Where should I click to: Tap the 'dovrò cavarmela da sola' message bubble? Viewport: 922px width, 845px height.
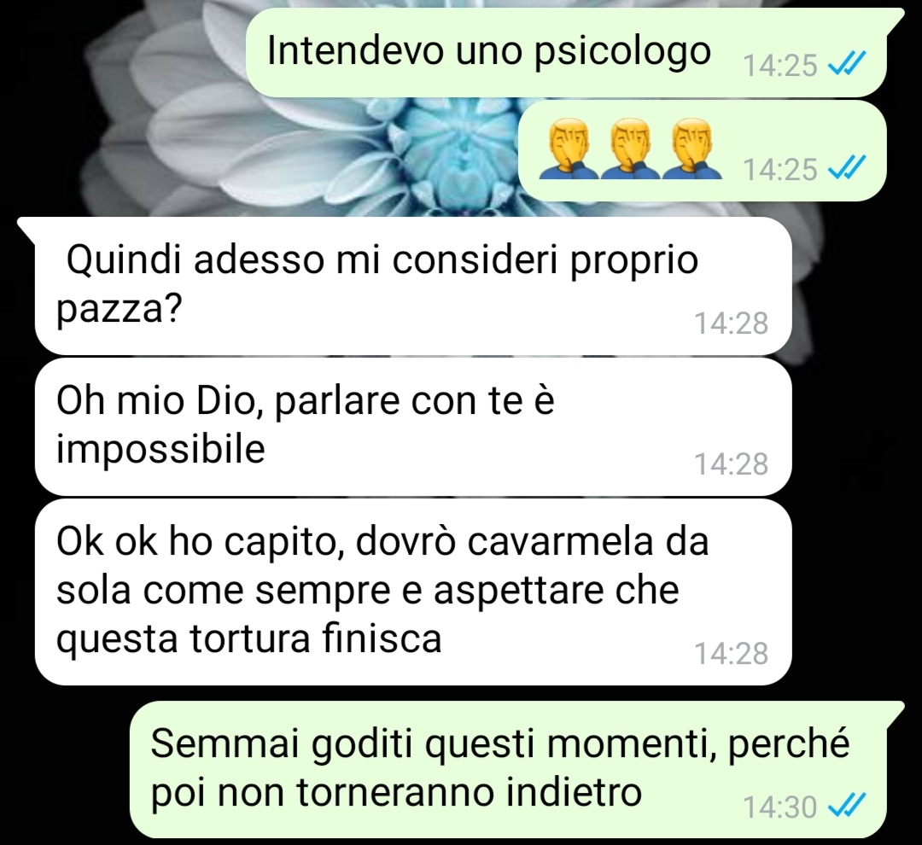pyautogui.click(x=413, y=592)
